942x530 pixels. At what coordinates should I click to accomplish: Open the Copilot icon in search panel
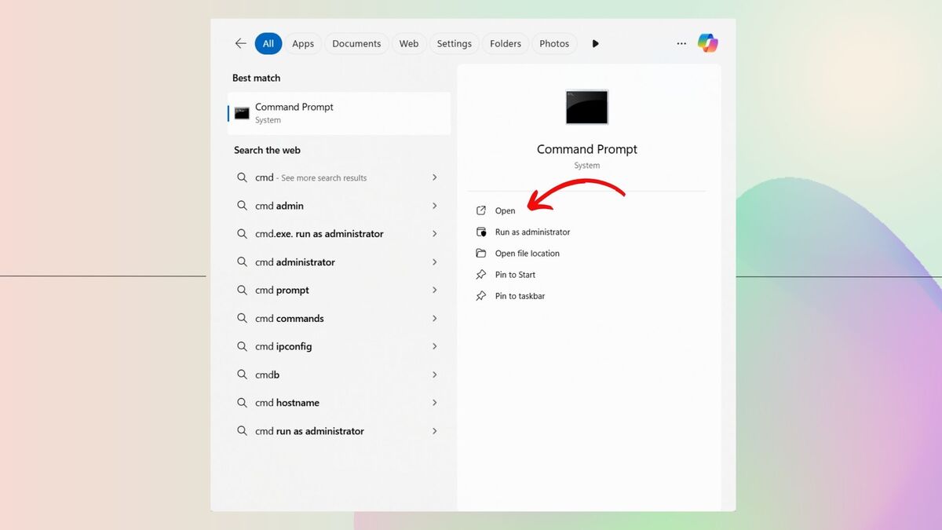coord(708,43)
